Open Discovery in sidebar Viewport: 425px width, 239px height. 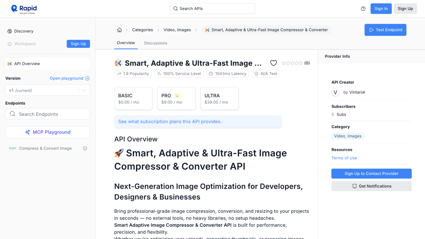pyautogui.click(x=24, y=31)
